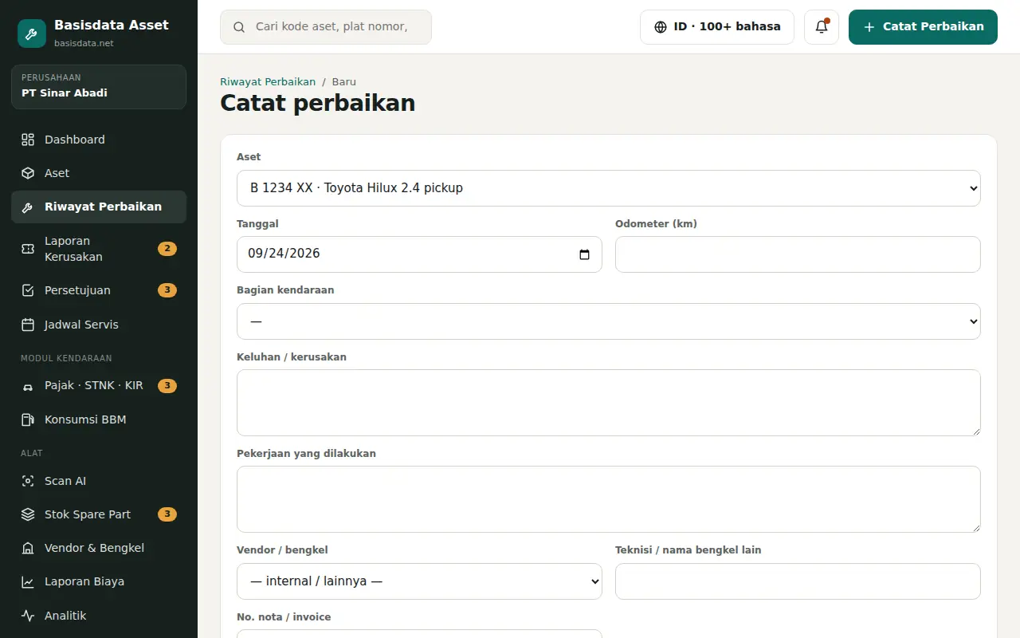Click the Pajak STNK KIR car icon
The height and width of the screenshot is (638, 1020).
28,386
